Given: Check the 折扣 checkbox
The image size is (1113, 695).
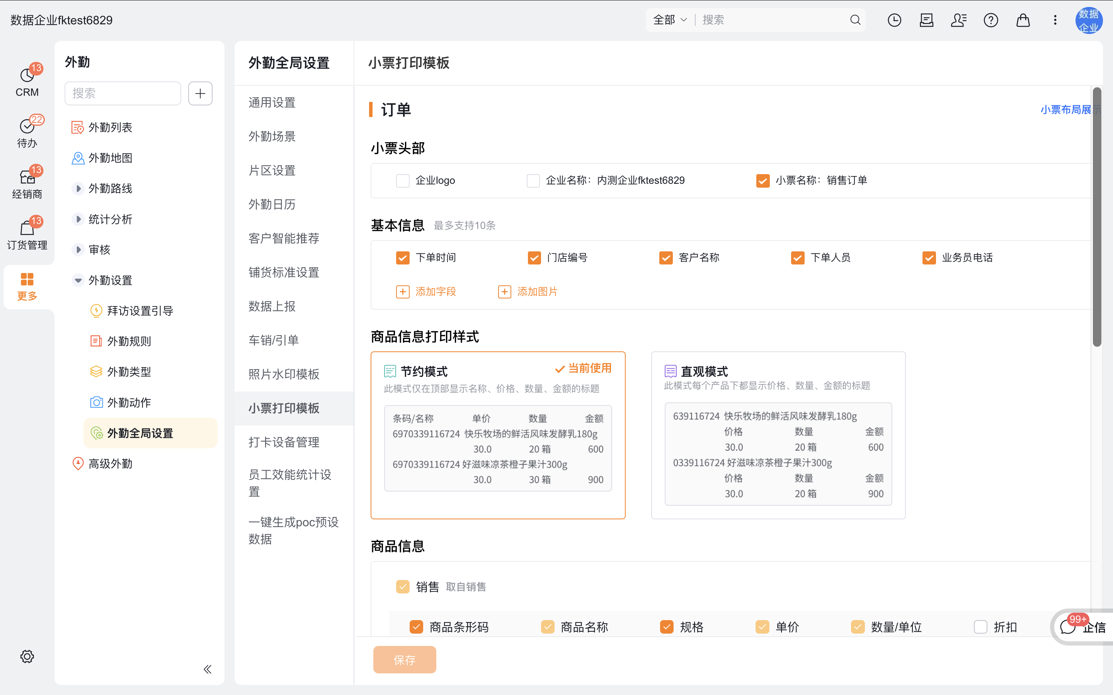Looking at the screenshot, I should coord(980,627).
